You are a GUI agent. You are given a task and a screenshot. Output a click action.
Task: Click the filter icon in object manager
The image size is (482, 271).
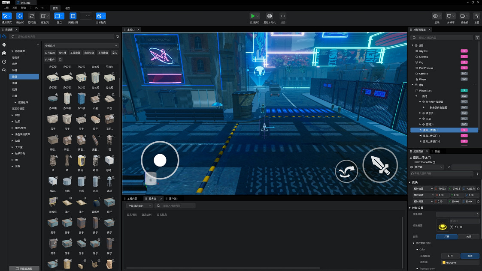click(477, 38)
